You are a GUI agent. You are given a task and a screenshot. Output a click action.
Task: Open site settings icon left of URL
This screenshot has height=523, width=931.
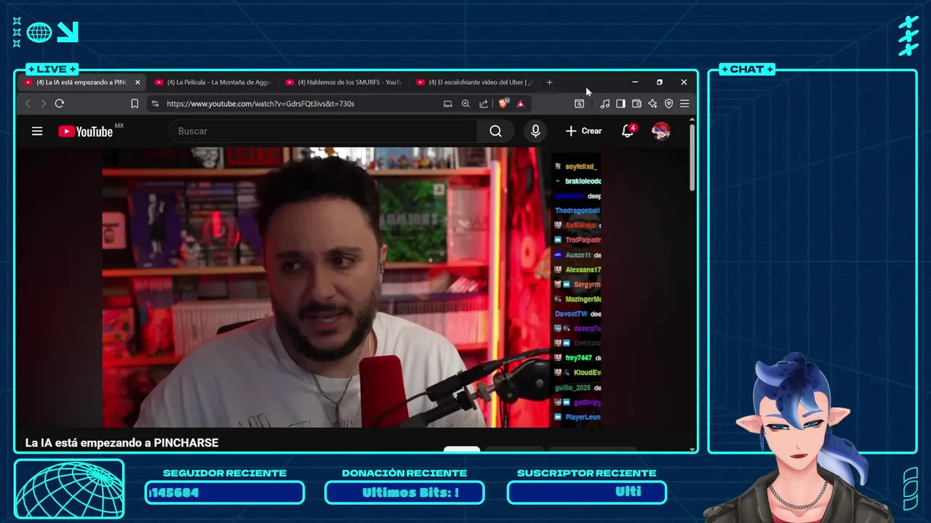[155, 104]
